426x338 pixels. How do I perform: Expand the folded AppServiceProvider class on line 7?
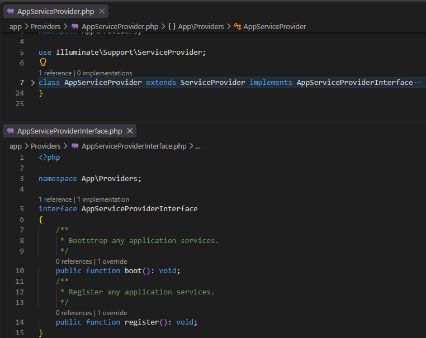32,83
